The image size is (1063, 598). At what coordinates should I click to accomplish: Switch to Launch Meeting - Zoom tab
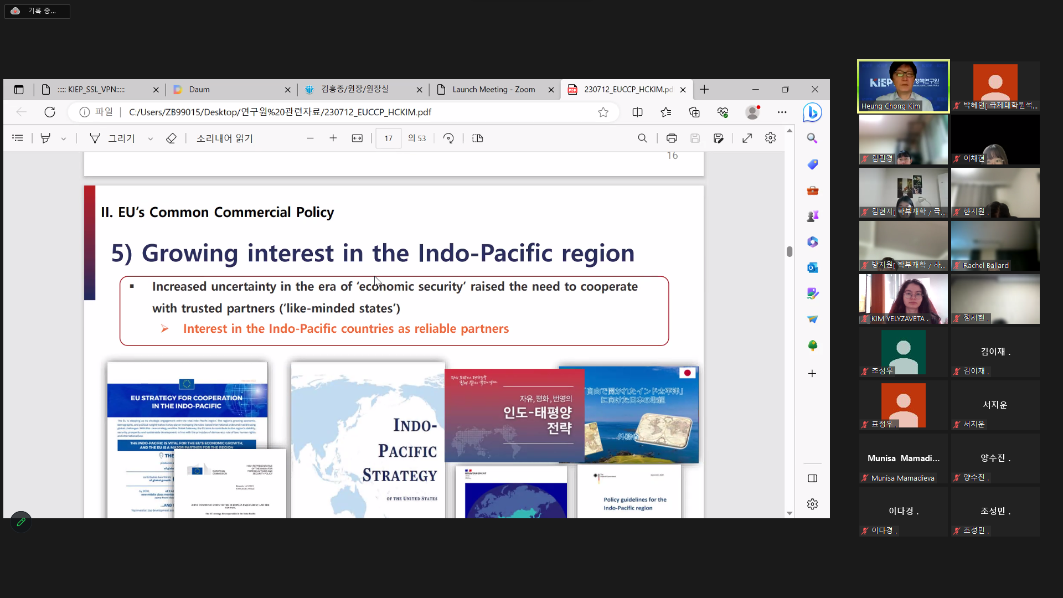493,90
